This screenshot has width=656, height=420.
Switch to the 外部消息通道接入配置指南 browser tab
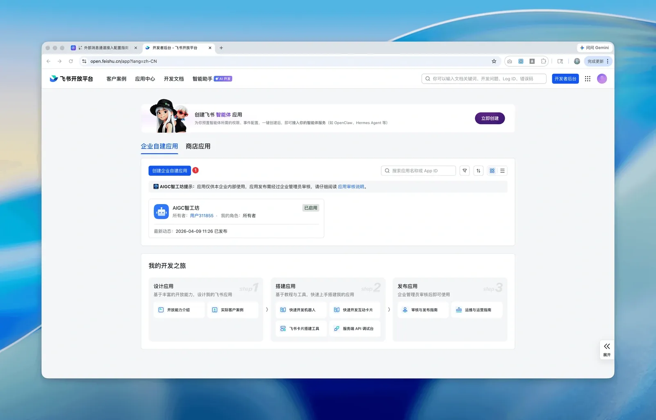point(103,48)
